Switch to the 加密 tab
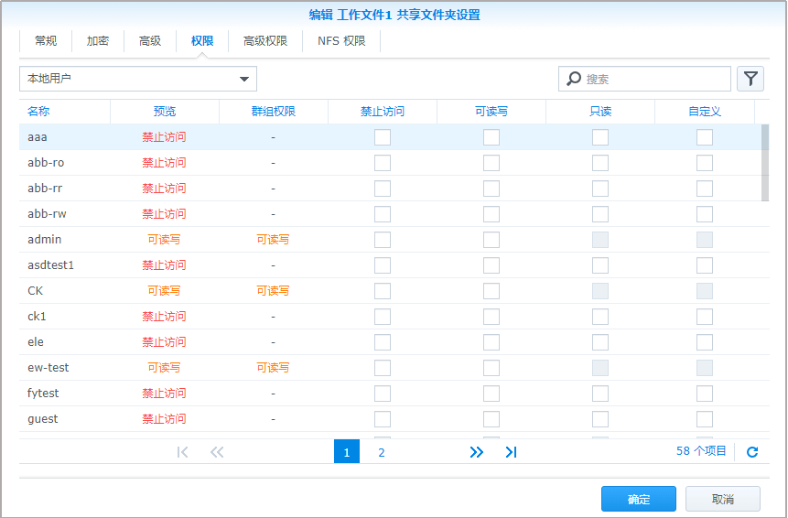The image size is (788, 518). point(98,40)
